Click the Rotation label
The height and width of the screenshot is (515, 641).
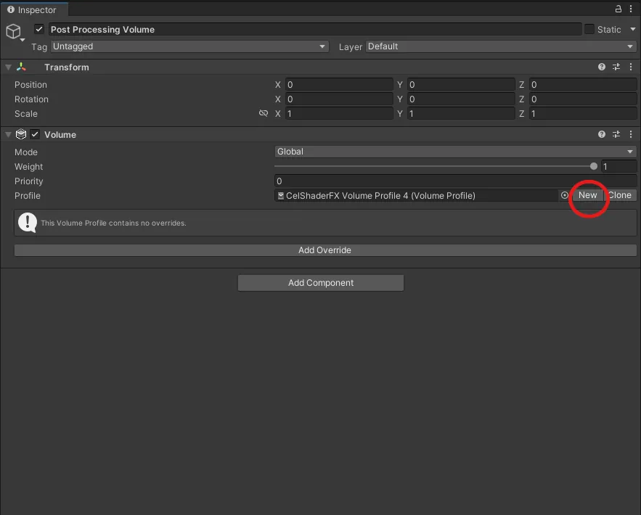(x=31, y=99)
